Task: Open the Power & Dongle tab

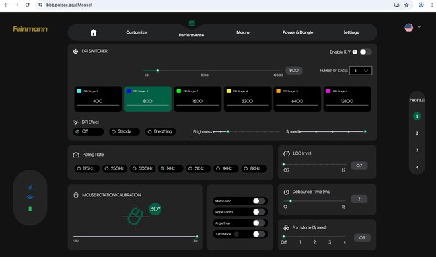Action: pyautogui.click(x=298, y=32)
